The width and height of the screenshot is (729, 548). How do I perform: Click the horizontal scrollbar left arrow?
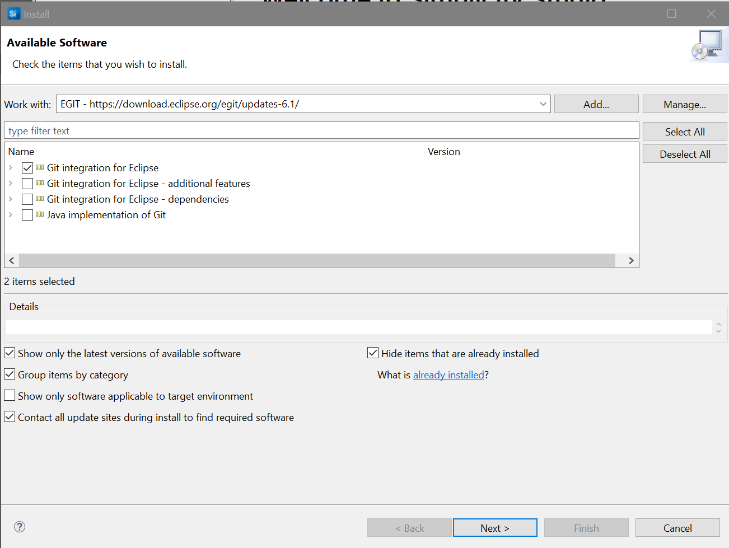[x=11, y=260]
